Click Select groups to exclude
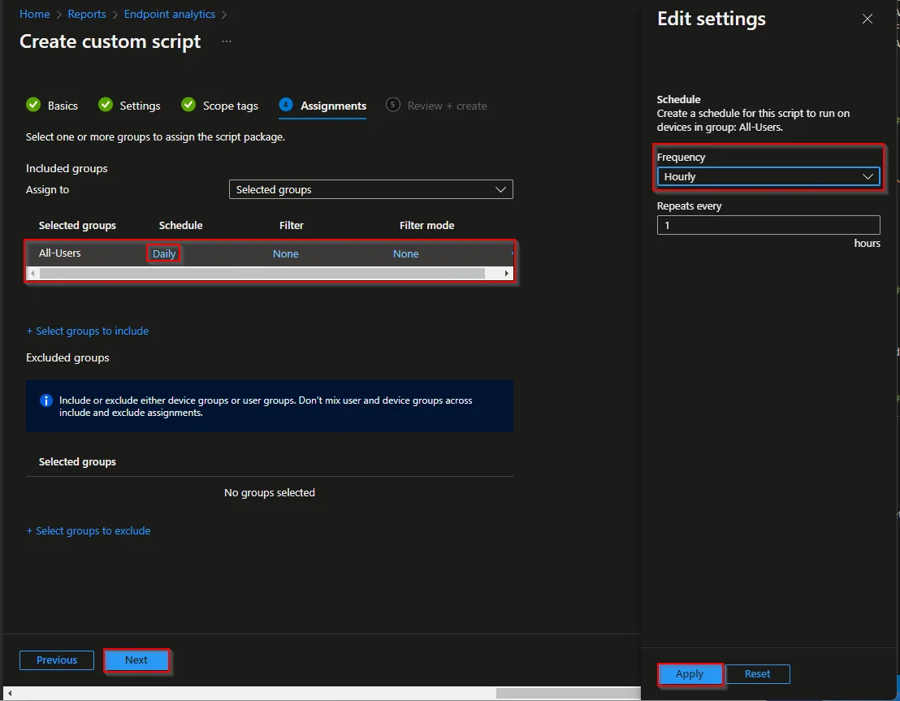Viewport: 900px width, 701px height. pyautogui.click(x=89, y=530)
